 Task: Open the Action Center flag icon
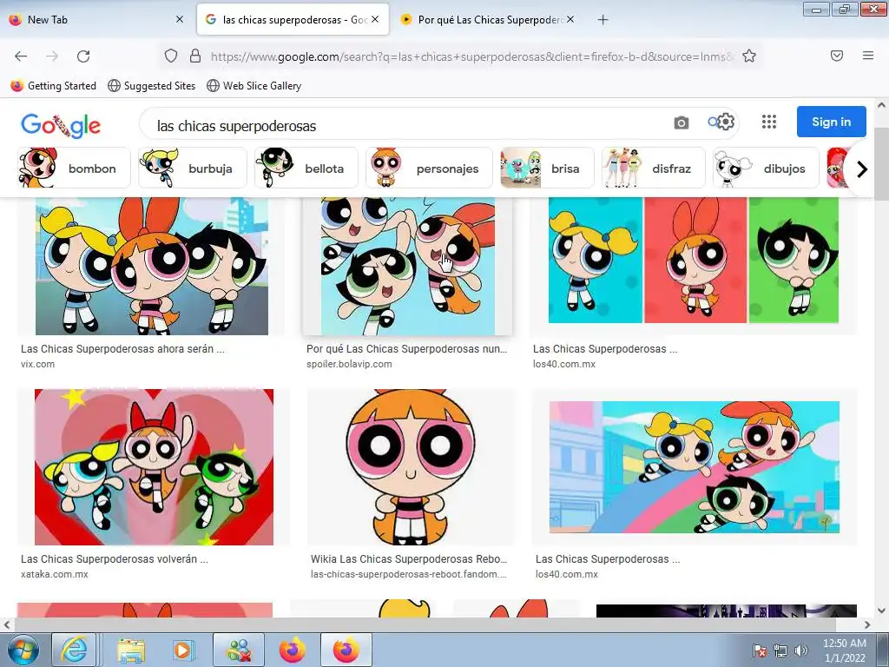[759, 650]
